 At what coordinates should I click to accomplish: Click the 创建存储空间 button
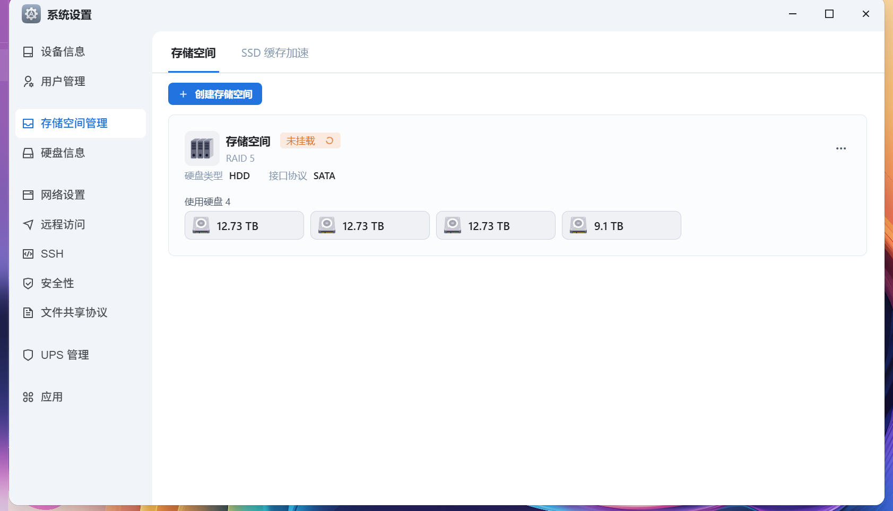215,94
